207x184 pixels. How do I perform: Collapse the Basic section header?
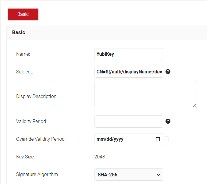coord(19,32)
